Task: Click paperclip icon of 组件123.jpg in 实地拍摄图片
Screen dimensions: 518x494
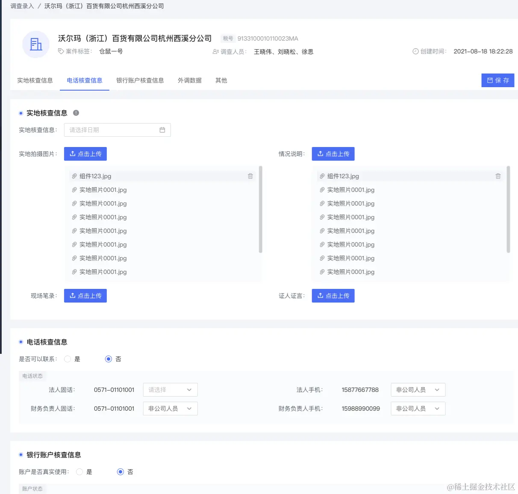Action: click(x=74, y=176)
